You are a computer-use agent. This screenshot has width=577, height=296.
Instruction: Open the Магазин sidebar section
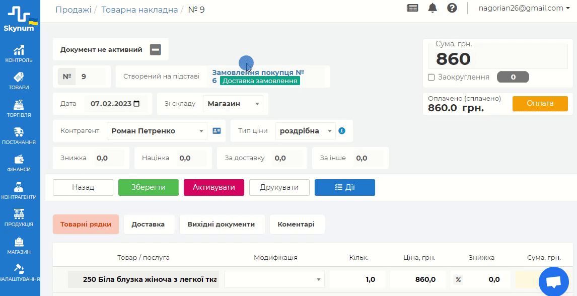point(20,246)
